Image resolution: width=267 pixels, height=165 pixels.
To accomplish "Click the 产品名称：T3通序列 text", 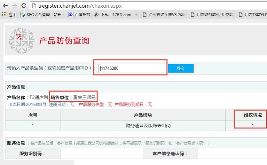I will tap(28, 97).
